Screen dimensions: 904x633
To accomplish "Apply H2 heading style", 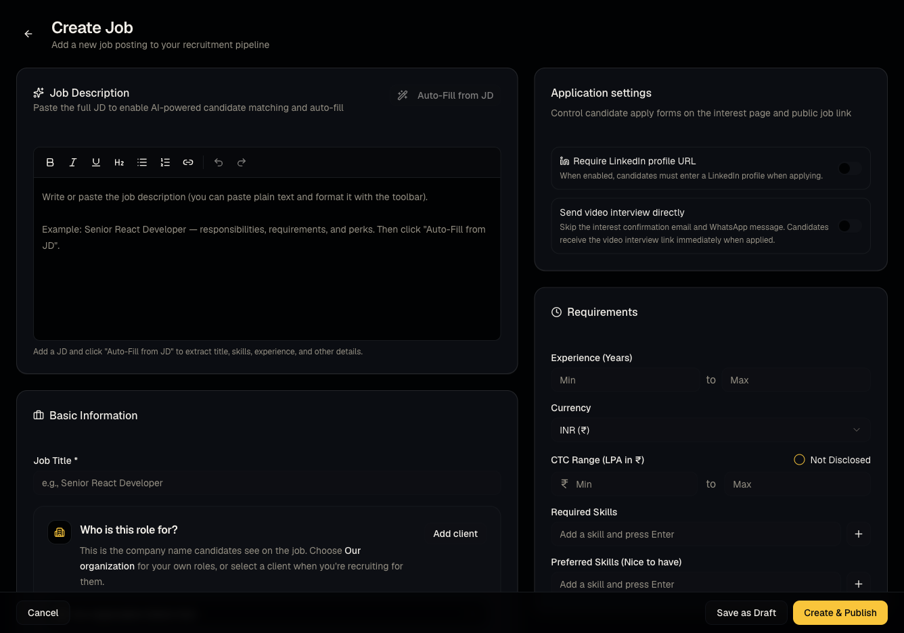I will [119, 162].
